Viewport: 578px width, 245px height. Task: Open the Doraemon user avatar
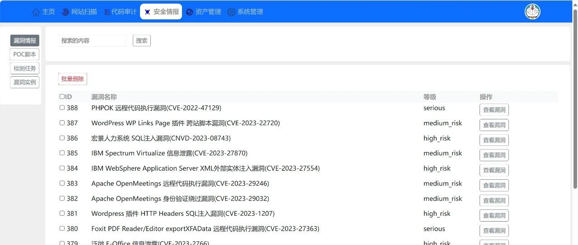[x=532, y=12]
